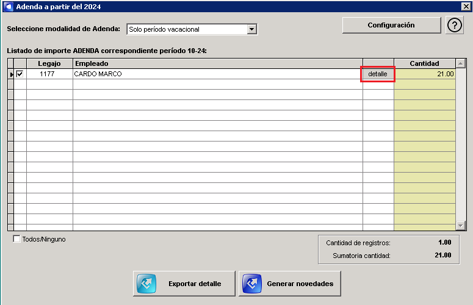
Task: Sort by the Legajo column header
Action: tap(49, 63)
